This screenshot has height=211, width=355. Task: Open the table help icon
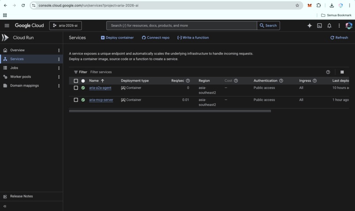point(328,72)
